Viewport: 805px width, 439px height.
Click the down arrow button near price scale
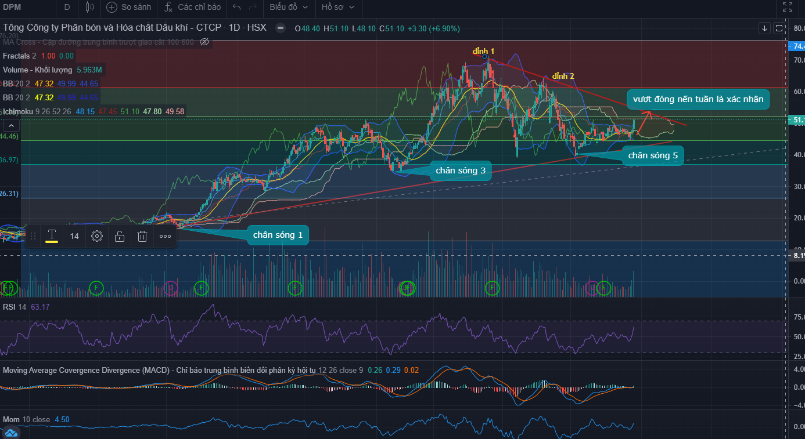pos(764,28)
